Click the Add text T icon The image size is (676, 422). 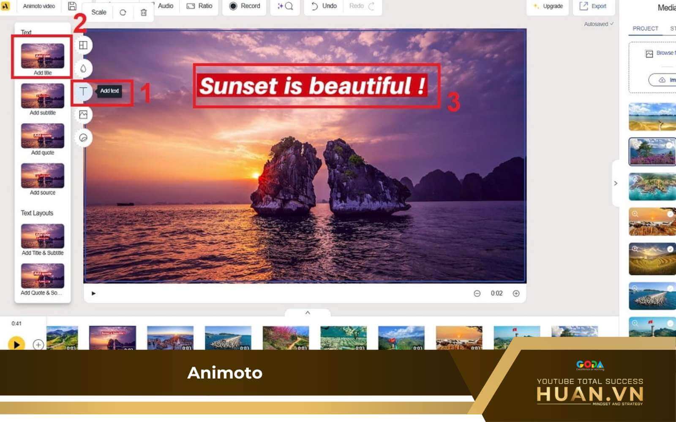click(x=83, y=92)
